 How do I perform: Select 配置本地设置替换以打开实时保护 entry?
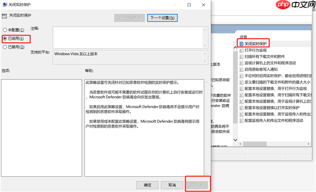[x=272, y=108]
